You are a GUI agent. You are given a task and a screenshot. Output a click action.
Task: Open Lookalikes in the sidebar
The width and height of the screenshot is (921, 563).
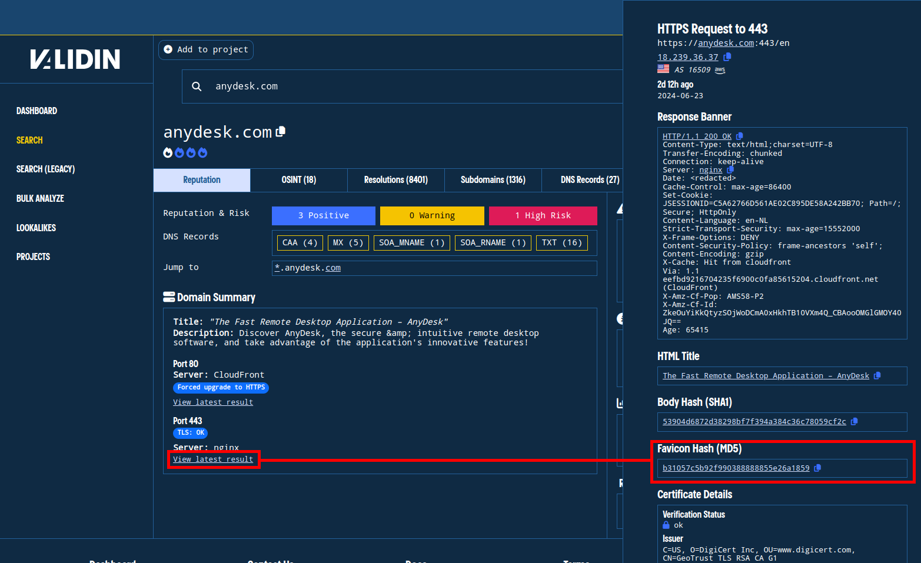pos(36,228)
